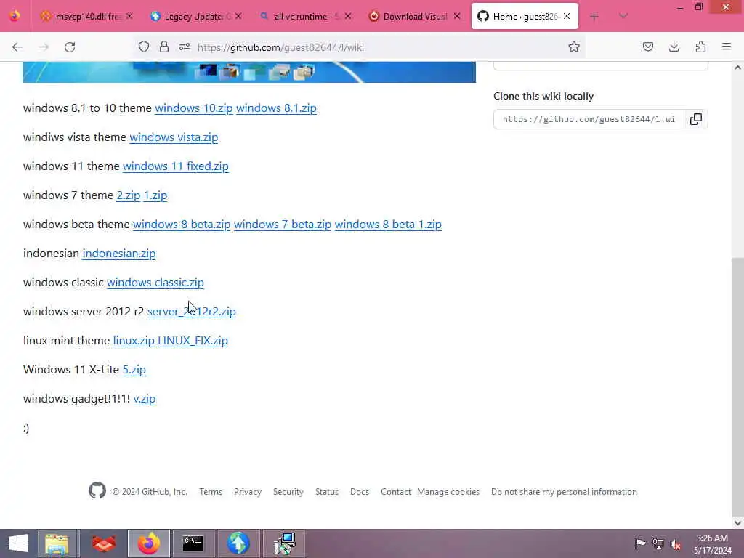Download 1.zip Windows 7 theme
The image size is (744, 558).
[155, 195]
